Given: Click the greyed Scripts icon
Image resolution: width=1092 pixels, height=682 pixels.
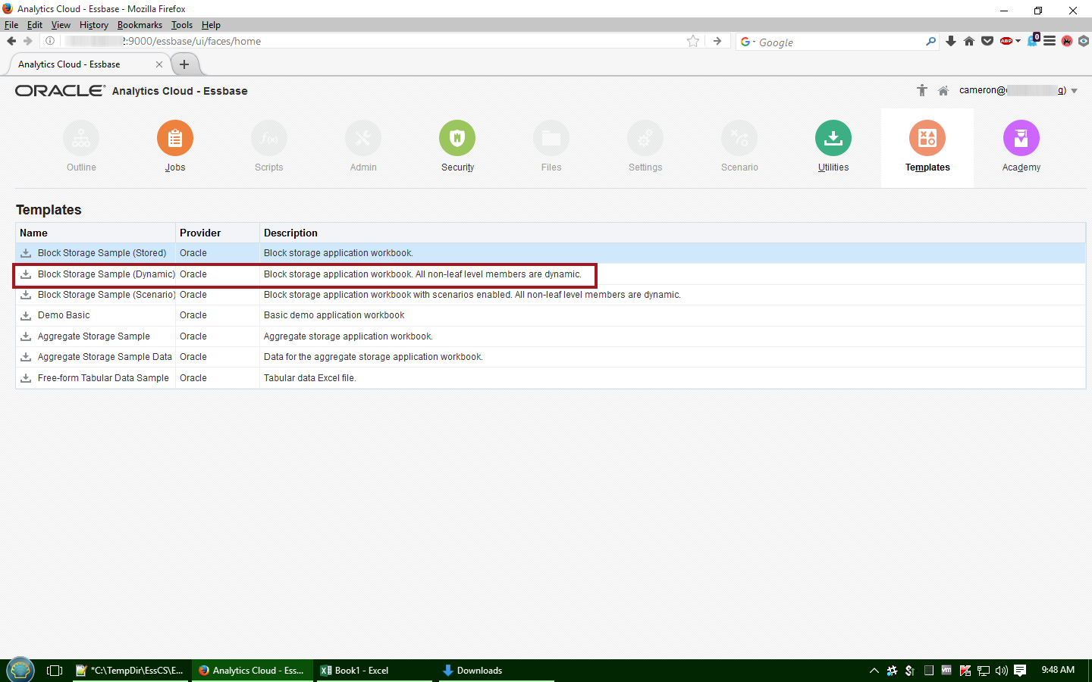Looking at the screenshot, I should 269,139.
